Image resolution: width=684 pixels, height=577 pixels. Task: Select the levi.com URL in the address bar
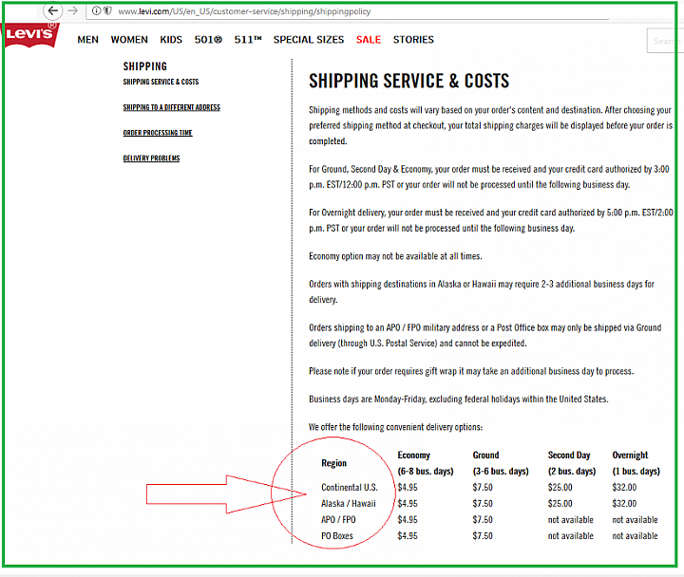point(244,11)
